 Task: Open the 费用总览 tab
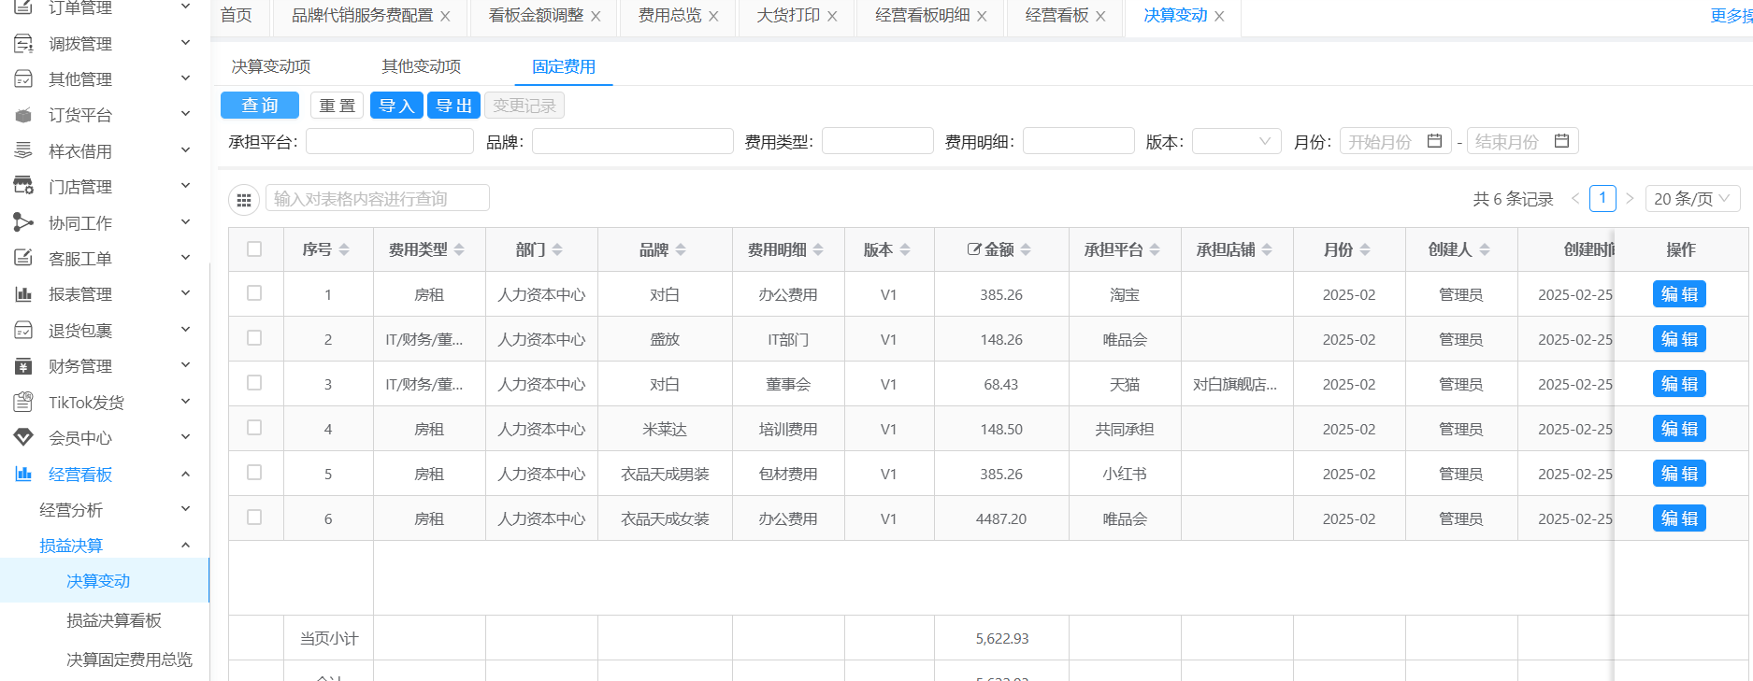point(669,16)
